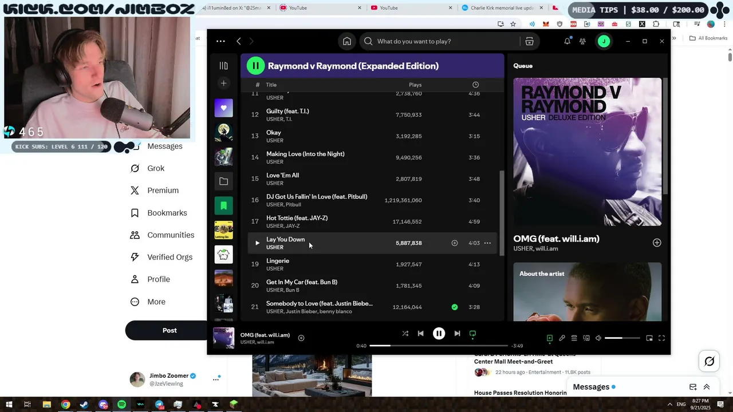Expand More in X sidebar
The image size is (733, 412).
pos(148,302)
